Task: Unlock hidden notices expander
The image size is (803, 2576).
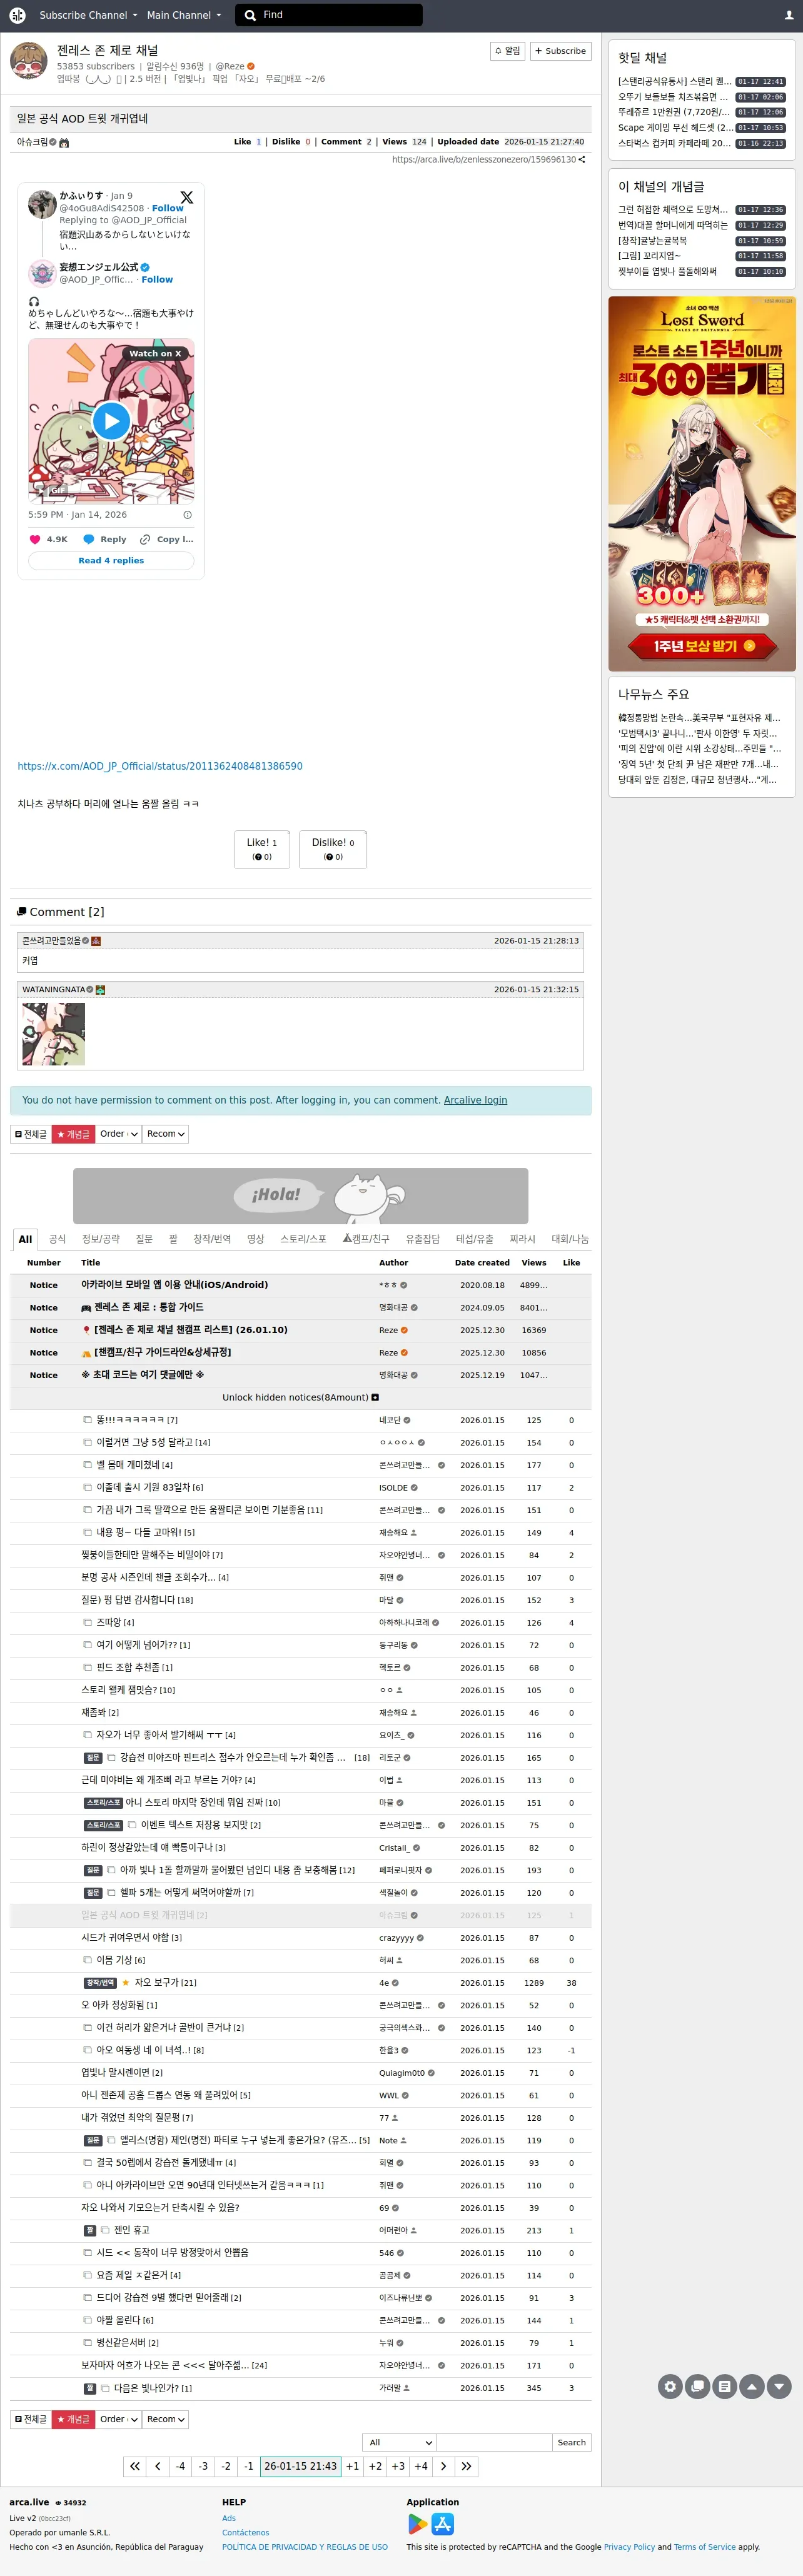Action: click(300, 1397)
